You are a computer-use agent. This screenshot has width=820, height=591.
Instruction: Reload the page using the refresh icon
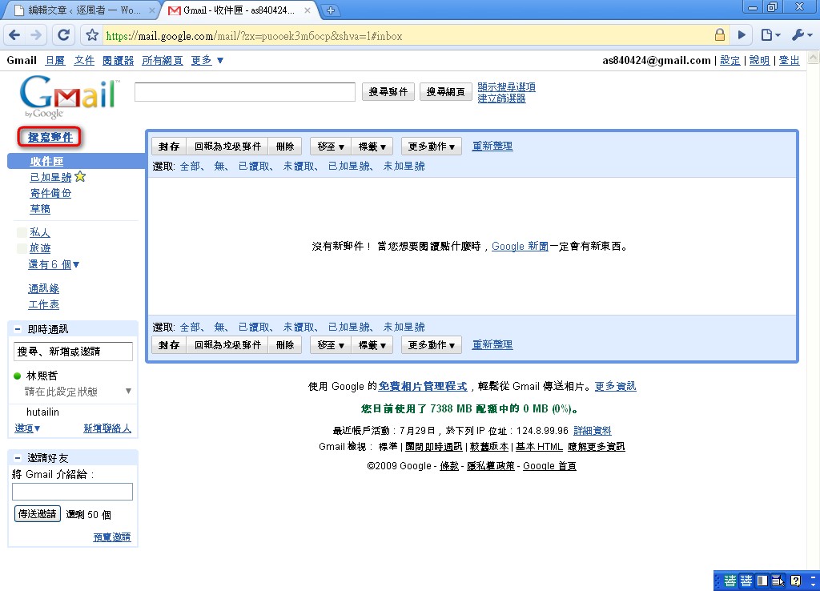coord(64,35)
